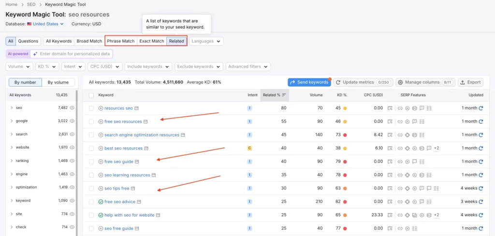The height and width of the screenshot is (236, 495).
Task: Open SERP snapshot icon next to resources seo
Action: coord(136,108)
